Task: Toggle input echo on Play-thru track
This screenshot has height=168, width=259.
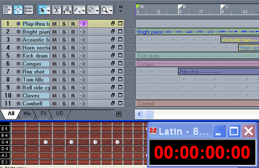Action: (x=83, y=24)
